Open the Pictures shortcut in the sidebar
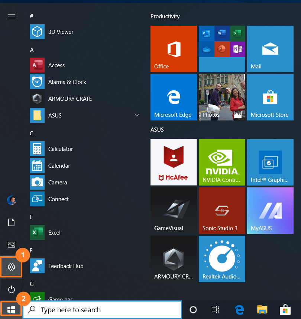Image resolution: width=301 pixels, height=319 pixels. pos(12,245)
